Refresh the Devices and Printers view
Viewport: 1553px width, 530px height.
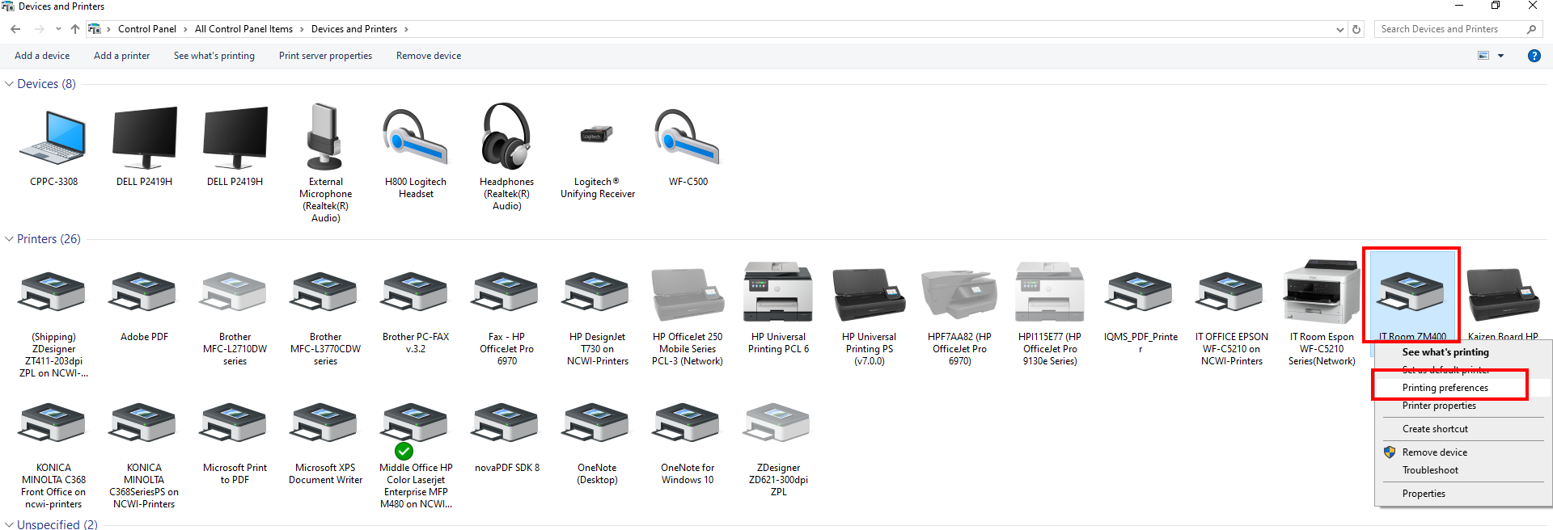tap(1356, 29)
